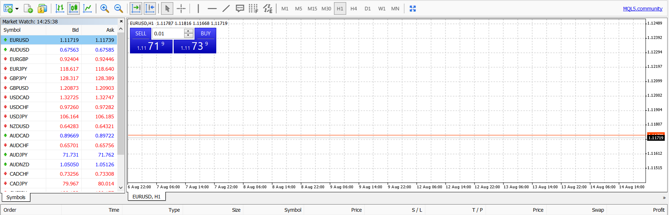Select EURUSD row in Market Watch
Viewport: 669px width, 215px height.
59,40
